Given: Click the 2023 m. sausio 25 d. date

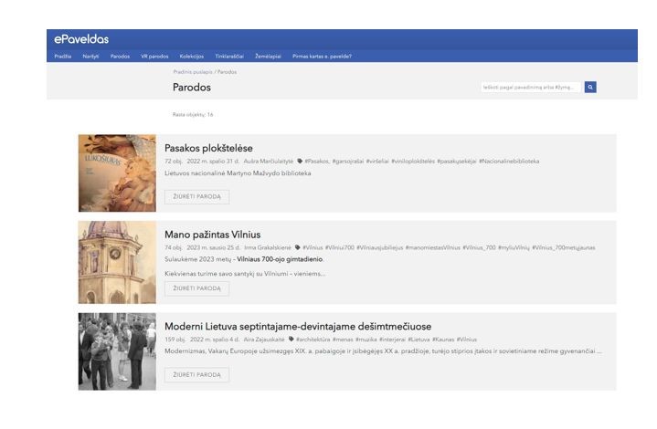Looking at the screenshot, I should [x=213, y=247].
